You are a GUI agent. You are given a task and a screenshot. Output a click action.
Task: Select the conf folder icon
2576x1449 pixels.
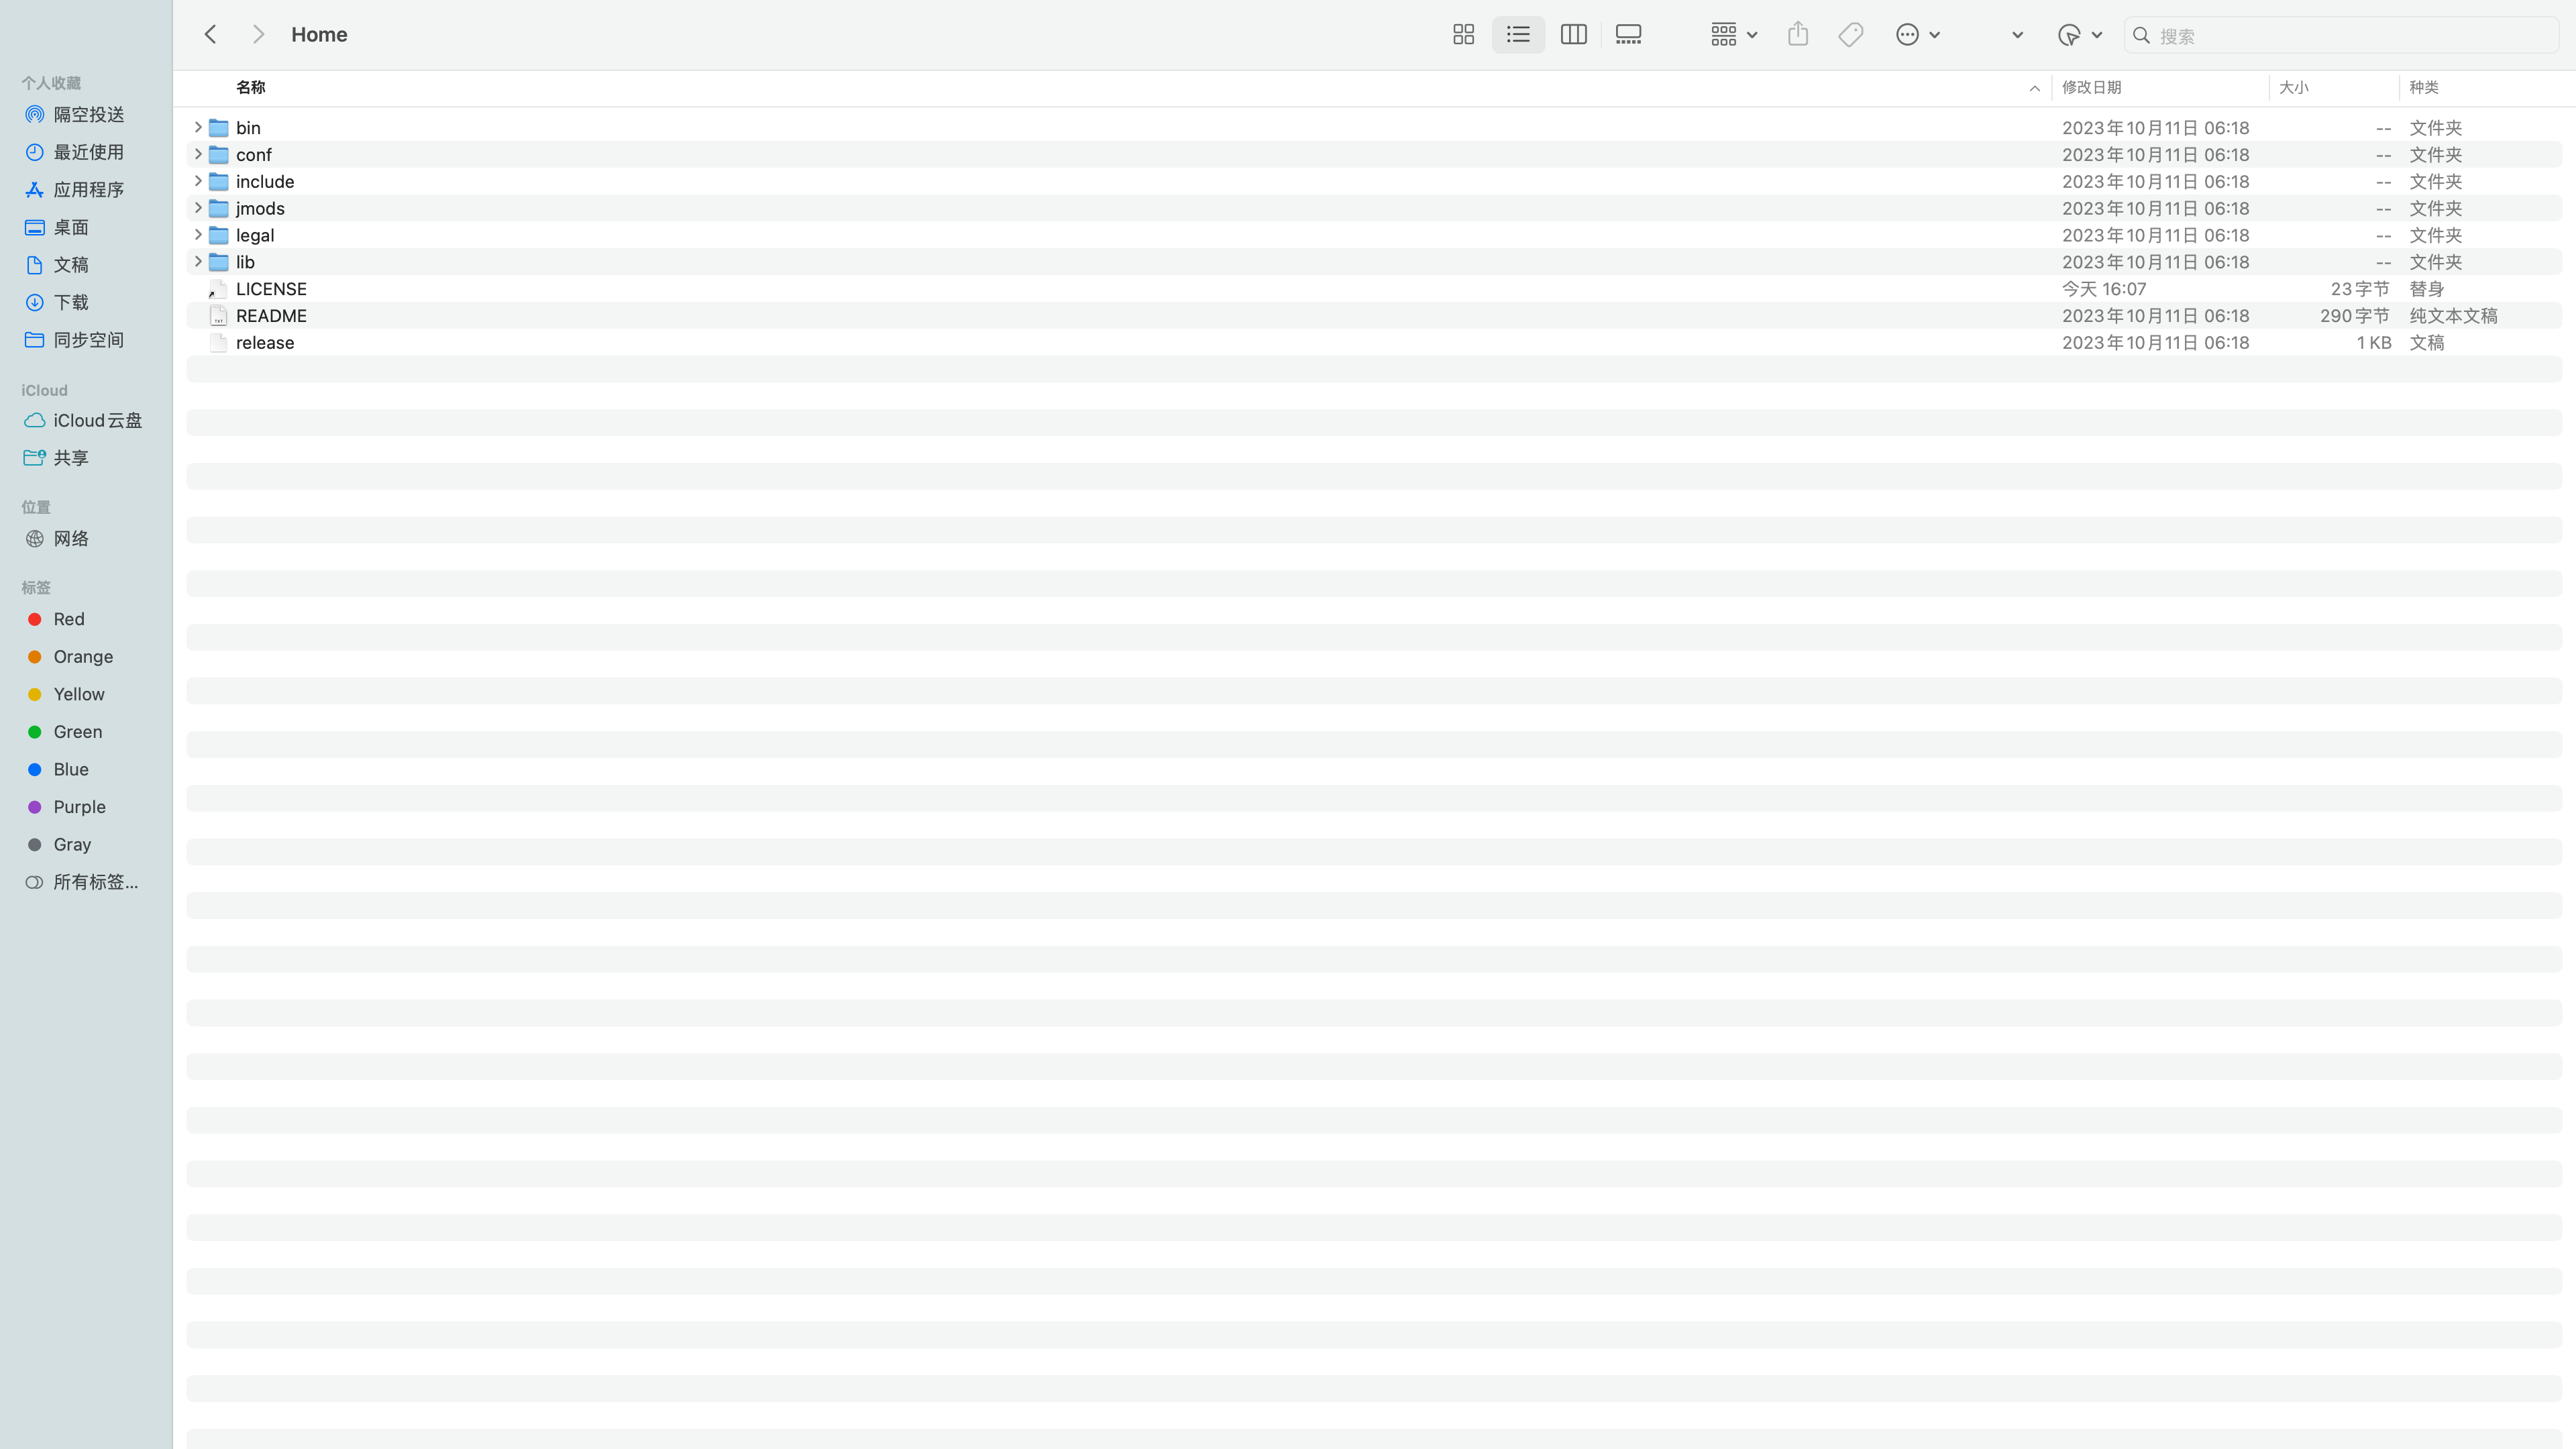pos(219,155)
